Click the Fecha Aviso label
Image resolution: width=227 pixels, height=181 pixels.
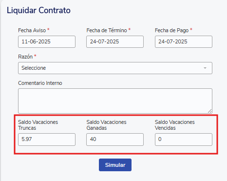coord(32,30)
